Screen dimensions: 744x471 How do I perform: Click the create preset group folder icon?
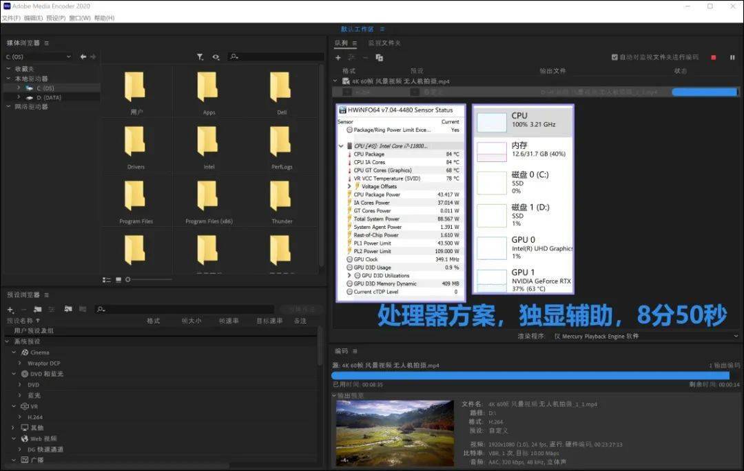(x=37, y=310)
